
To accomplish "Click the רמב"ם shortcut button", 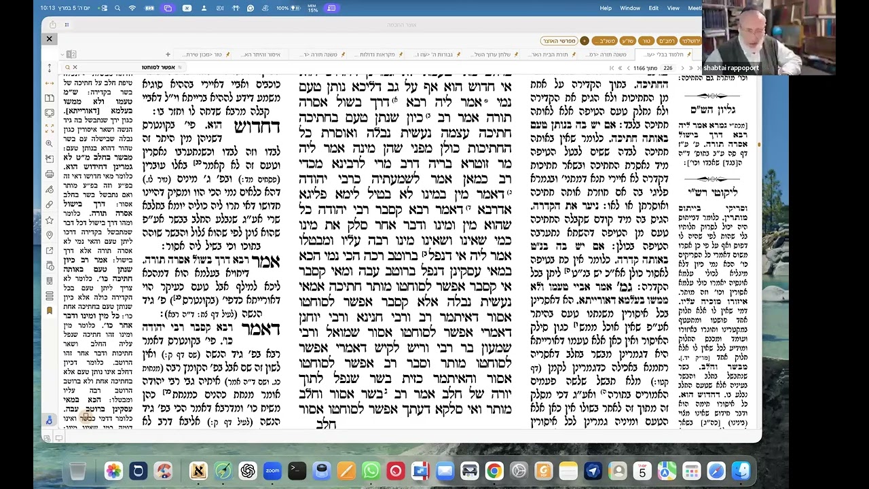I will pos(667,41).
